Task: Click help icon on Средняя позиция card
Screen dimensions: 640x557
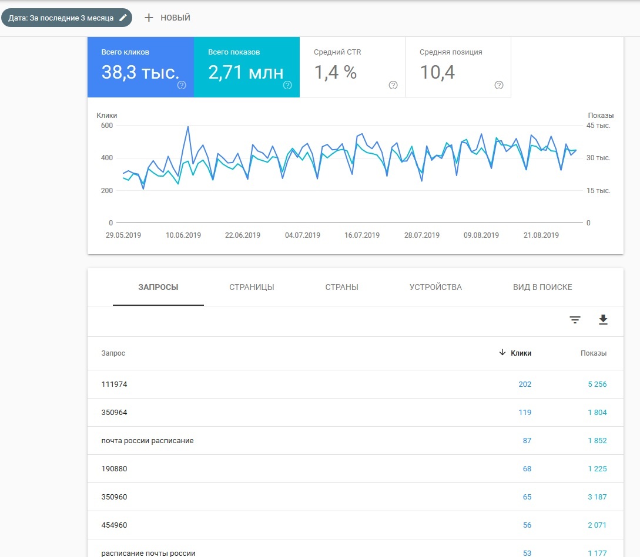Action: click(x=499, y=85)
